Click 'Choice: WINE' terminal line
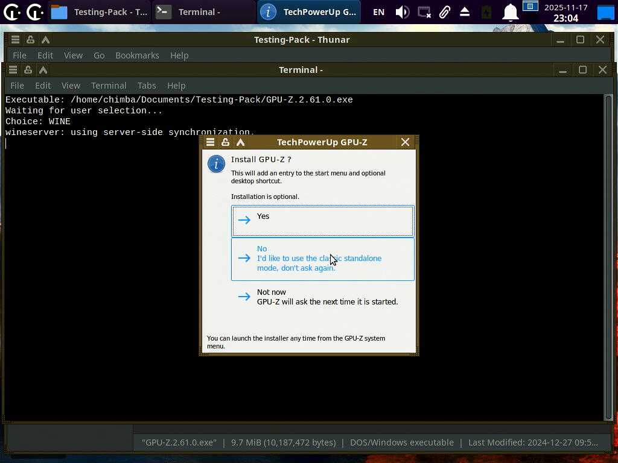This screenshot has height=463, width=618. (38, 121)
